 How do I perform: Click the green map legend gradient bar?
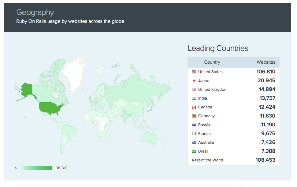click(x=35, y=168)
